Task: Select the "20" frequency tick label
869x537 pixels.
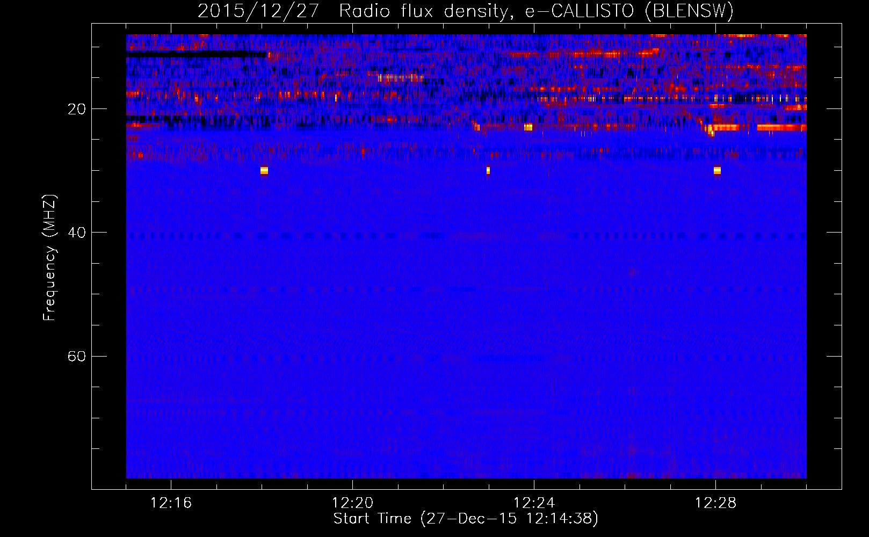Action: point(76,109)
